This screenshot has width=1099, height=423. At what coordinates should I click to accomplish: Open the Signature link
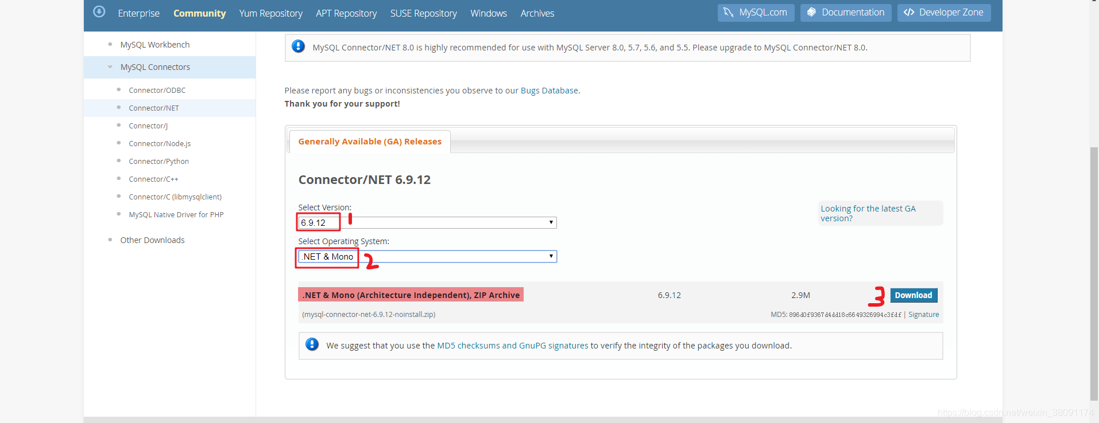coord(923,315)
